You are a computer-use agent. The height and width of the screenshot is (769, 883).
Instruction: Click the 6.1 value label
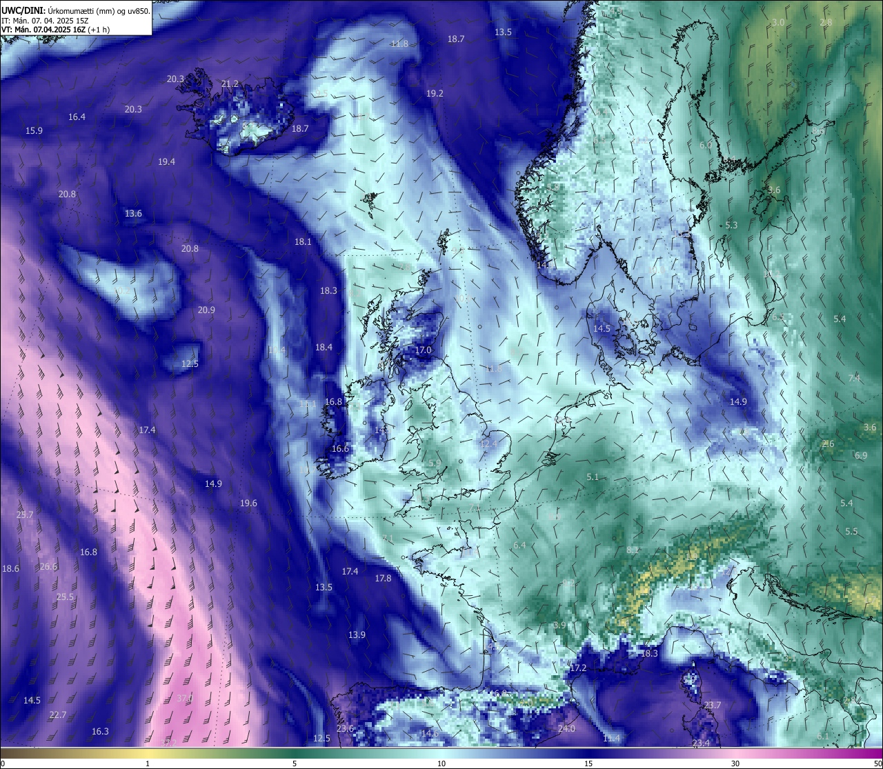(x=823, y=736)
